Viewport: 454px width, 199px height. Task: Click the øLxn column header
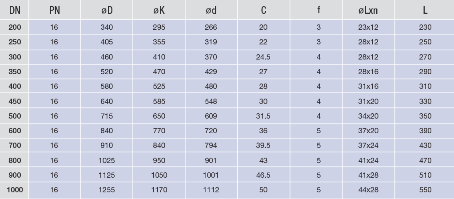[368, 10]
